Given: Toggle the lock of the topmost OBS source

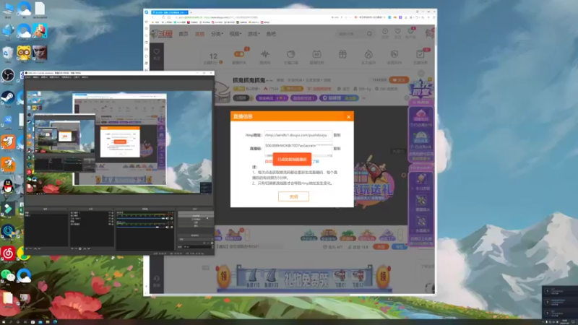Looking at the screenshot, I should click(x=113, y=212).
